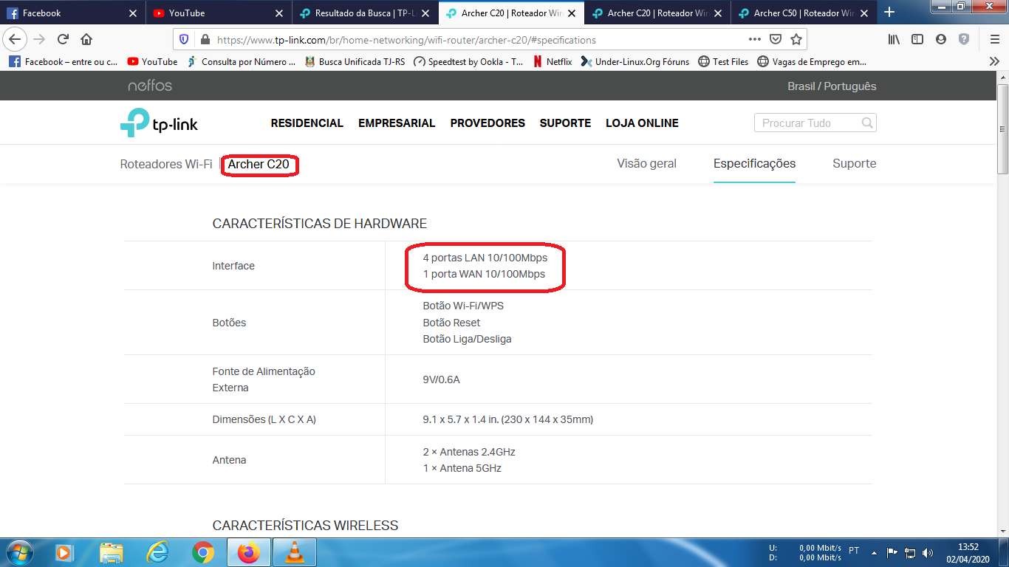This screenshot has width=1009, height=567.
Task: Reload the current page
Action: pos(63,39)
